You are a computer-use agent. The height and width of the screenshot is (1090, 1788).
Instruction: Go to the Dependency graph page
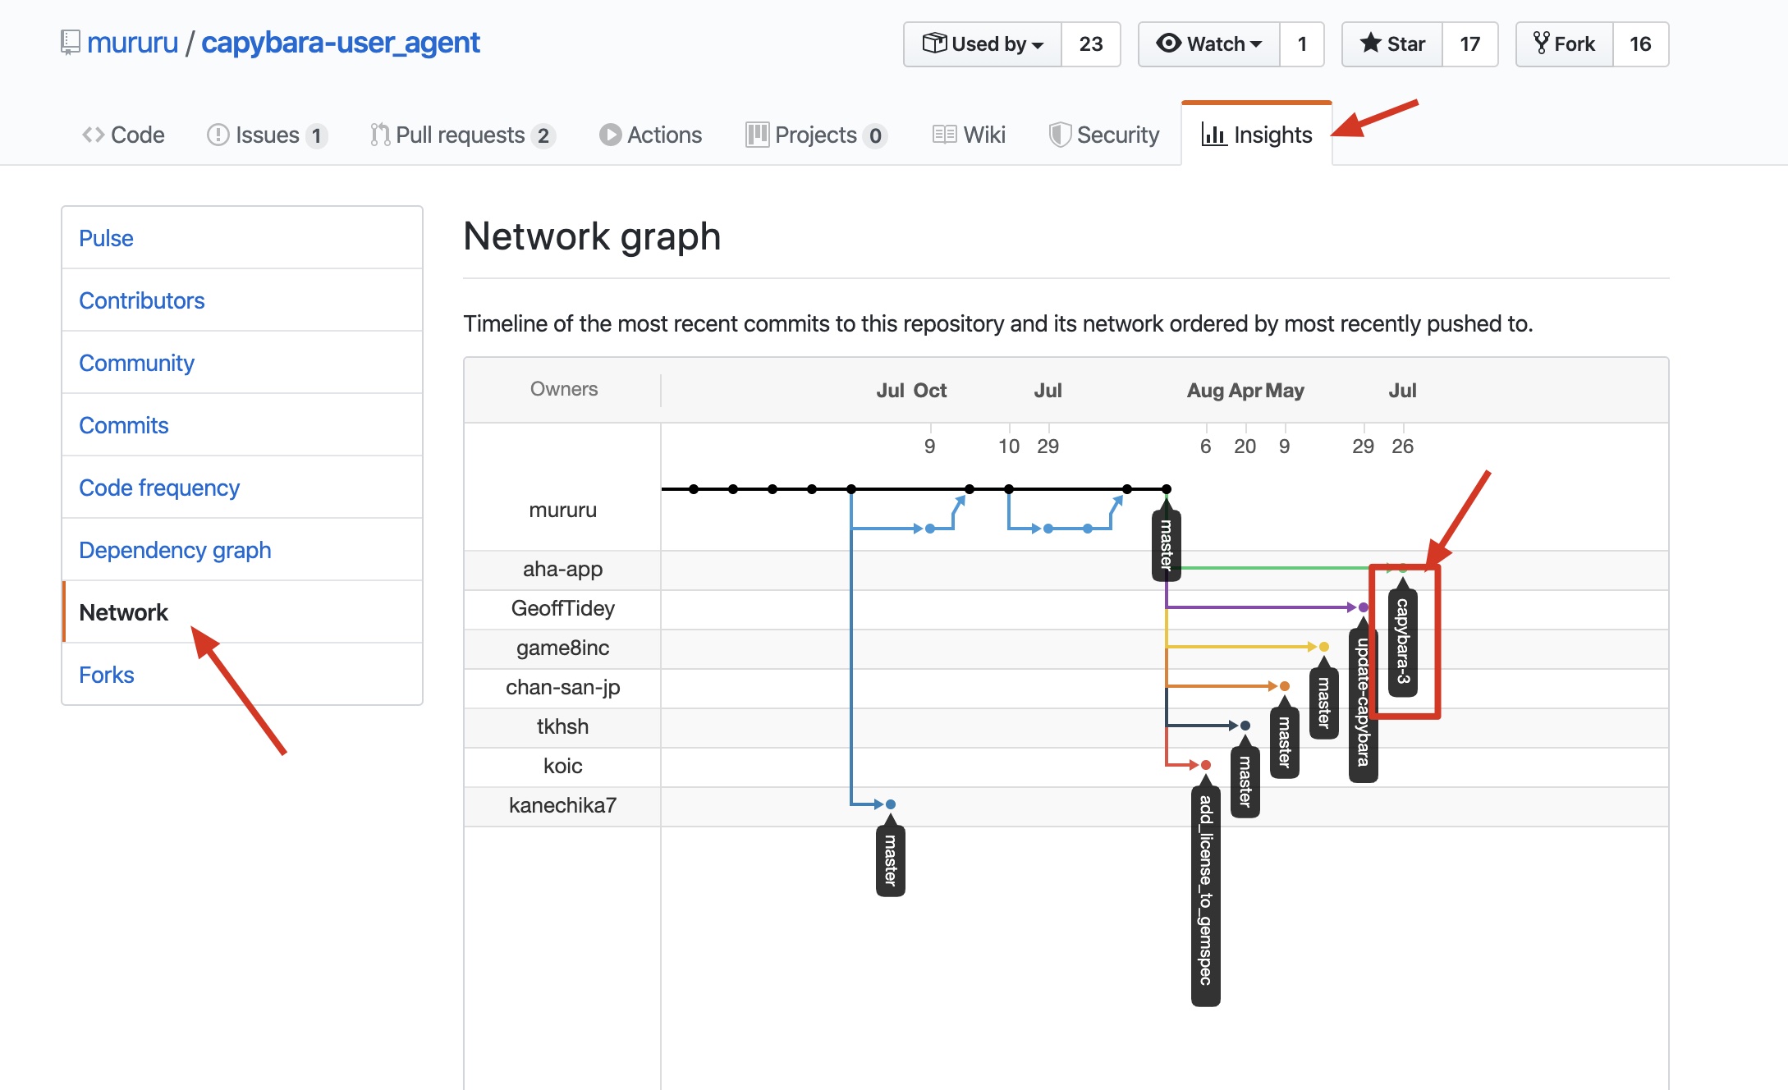click(x=175, y=550)
